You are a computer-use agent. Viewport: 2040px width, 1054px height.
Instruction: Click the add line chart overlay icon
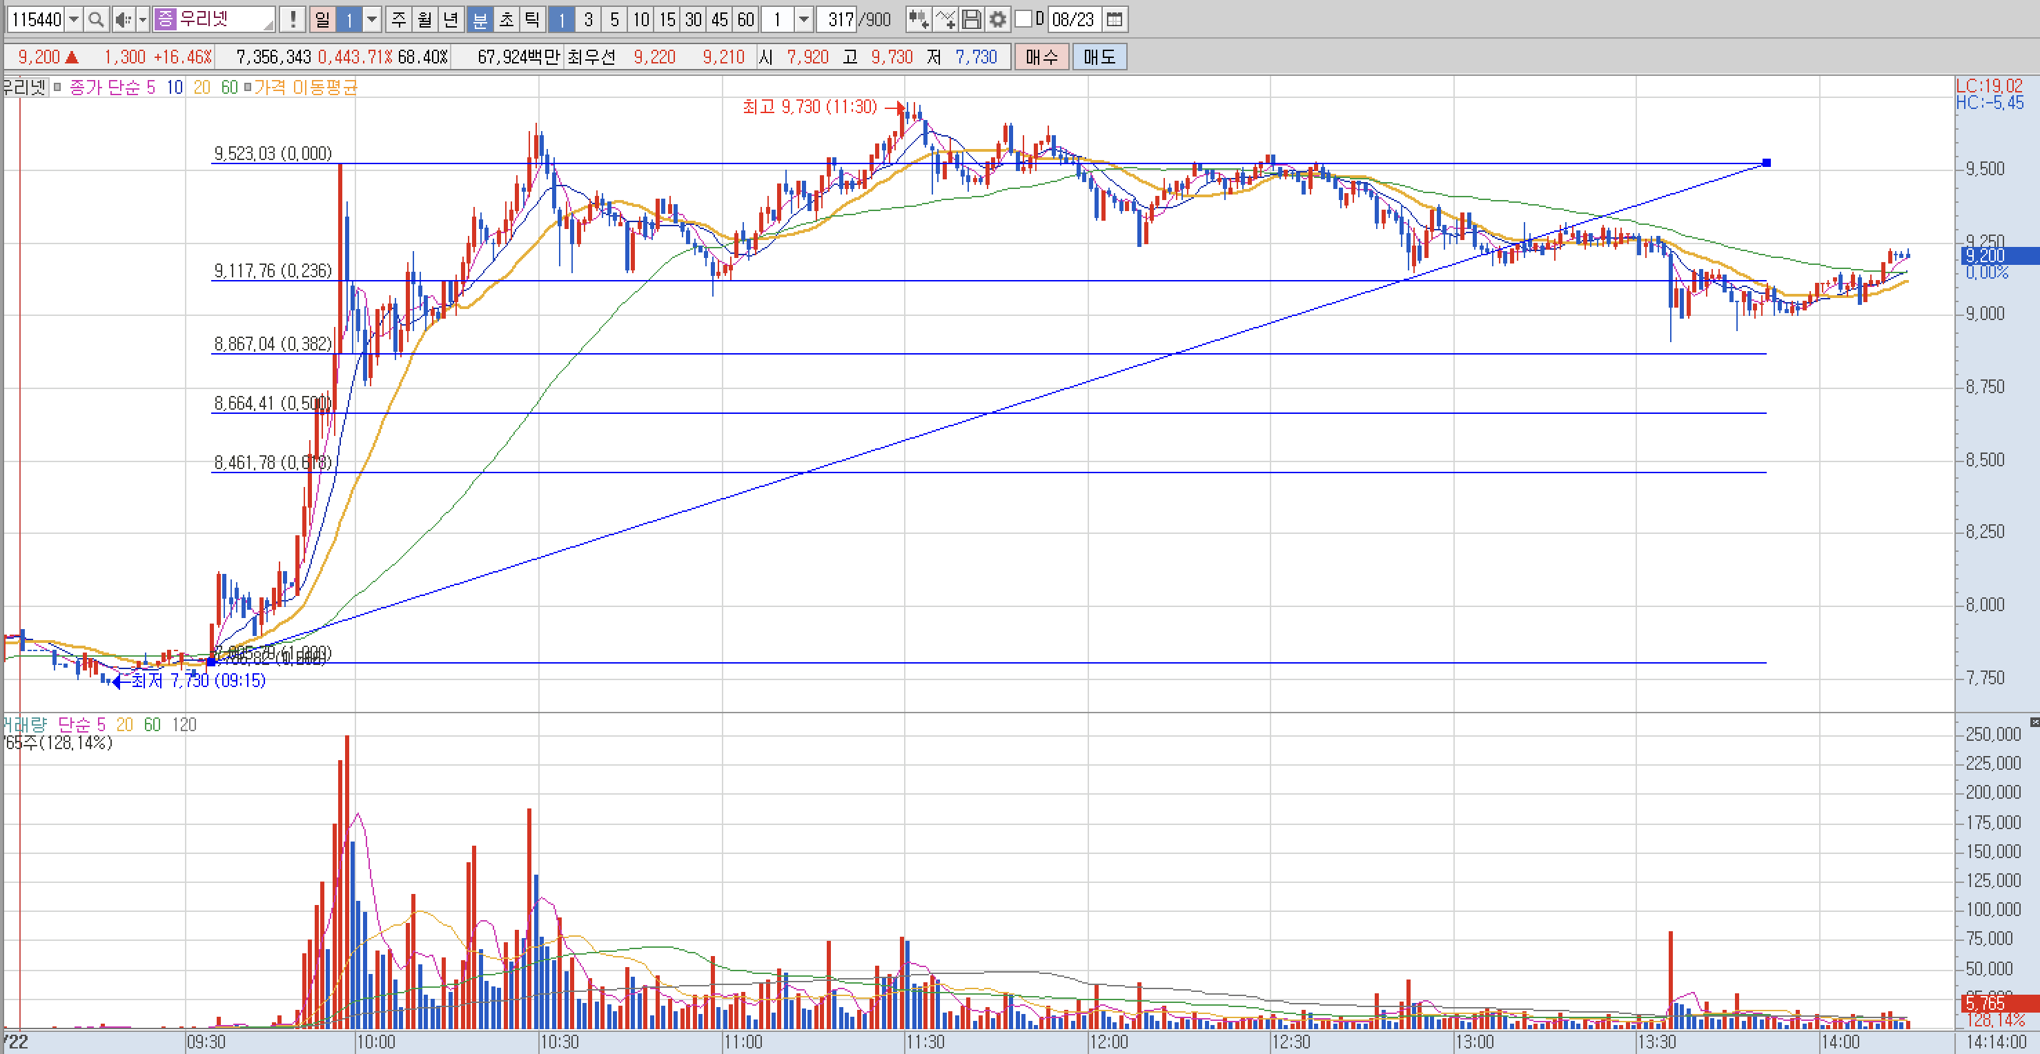point(945,19)
